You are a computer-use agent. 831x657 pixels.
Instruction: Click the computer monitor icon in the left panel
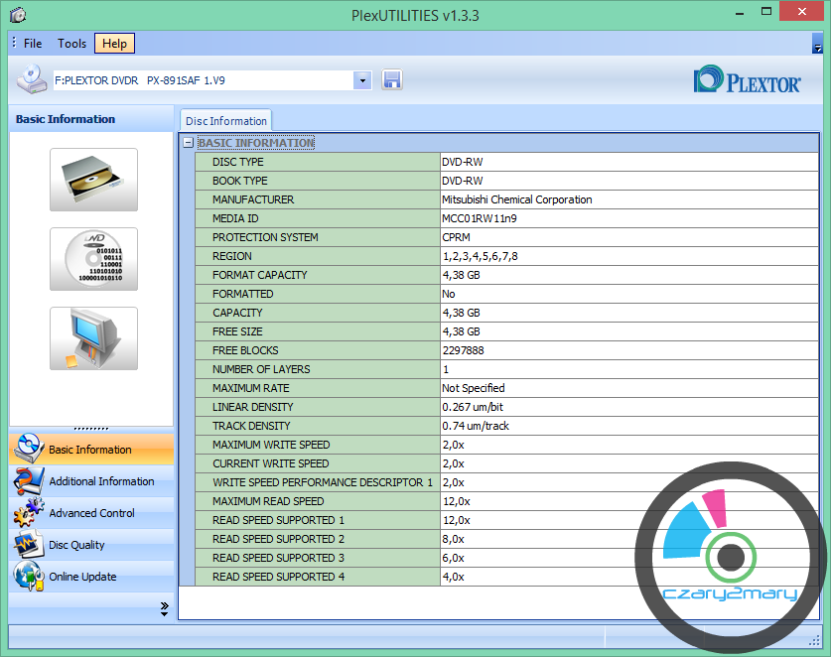point(93,338)
